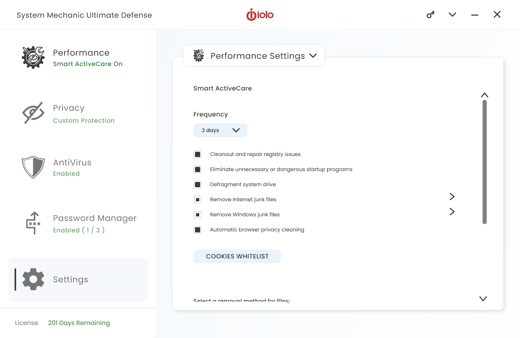Select the AntiVirus shield icon

coord(33,167)
